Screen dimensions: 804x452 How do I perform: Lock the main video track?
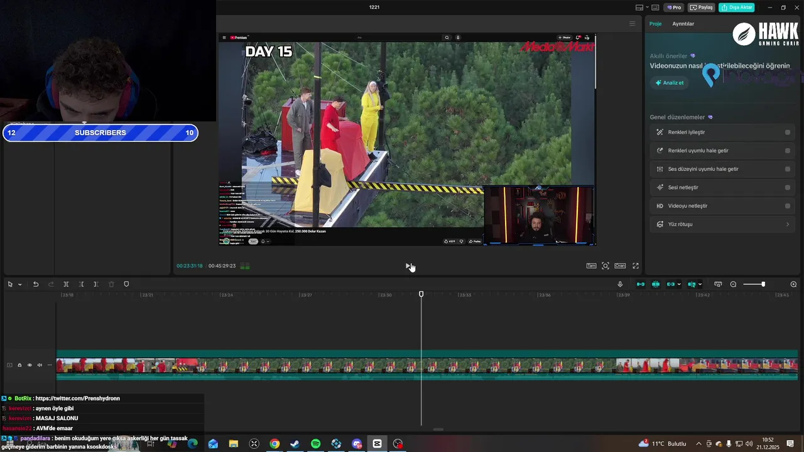pos(19,365)
